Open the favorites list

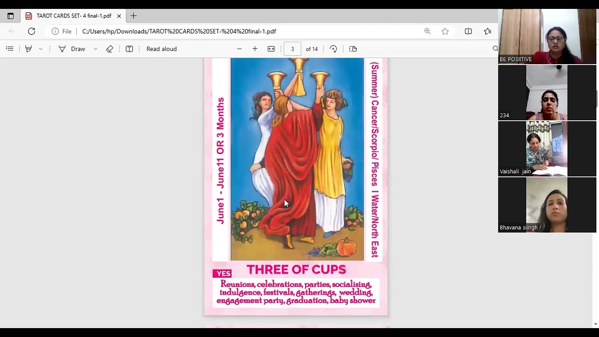tap(488, 31)
